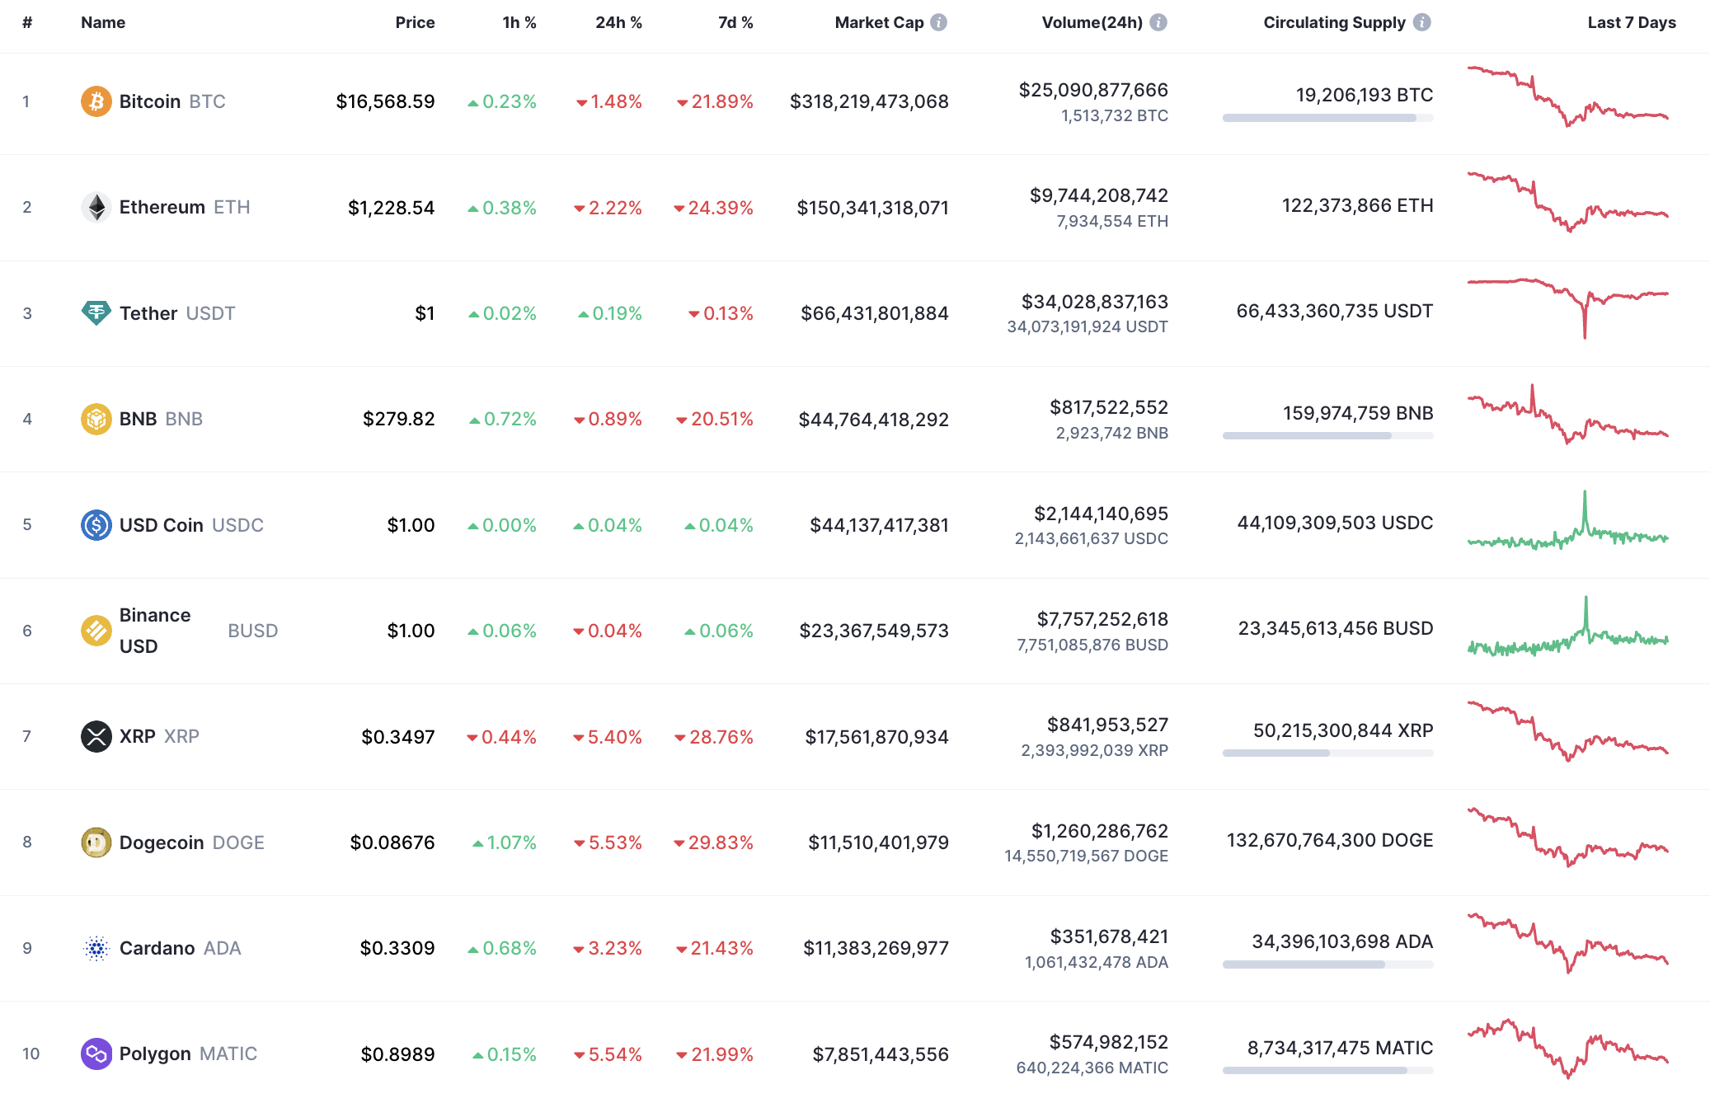Click the XRP coin logo

click(x=96, y=736)
